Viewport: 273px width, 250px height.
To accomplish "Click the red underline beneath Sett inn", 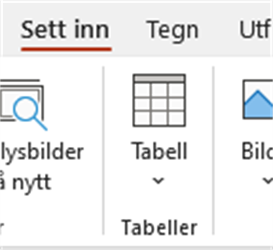I will click(66, 49).
